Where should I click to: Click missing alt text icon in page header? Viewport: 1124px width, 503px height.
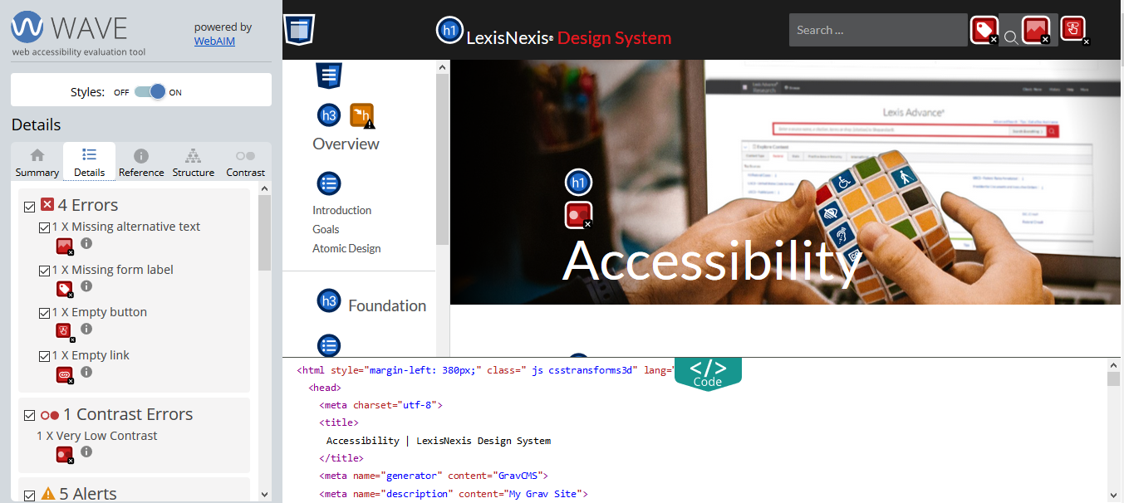(1036, 30)
